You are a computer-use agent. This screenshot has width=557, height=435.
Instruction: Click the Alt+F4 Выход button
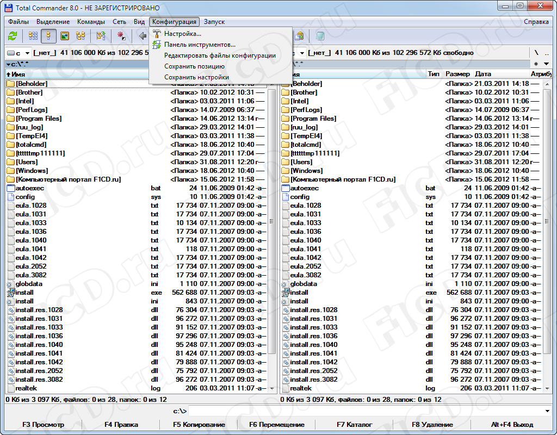(512, 425)
